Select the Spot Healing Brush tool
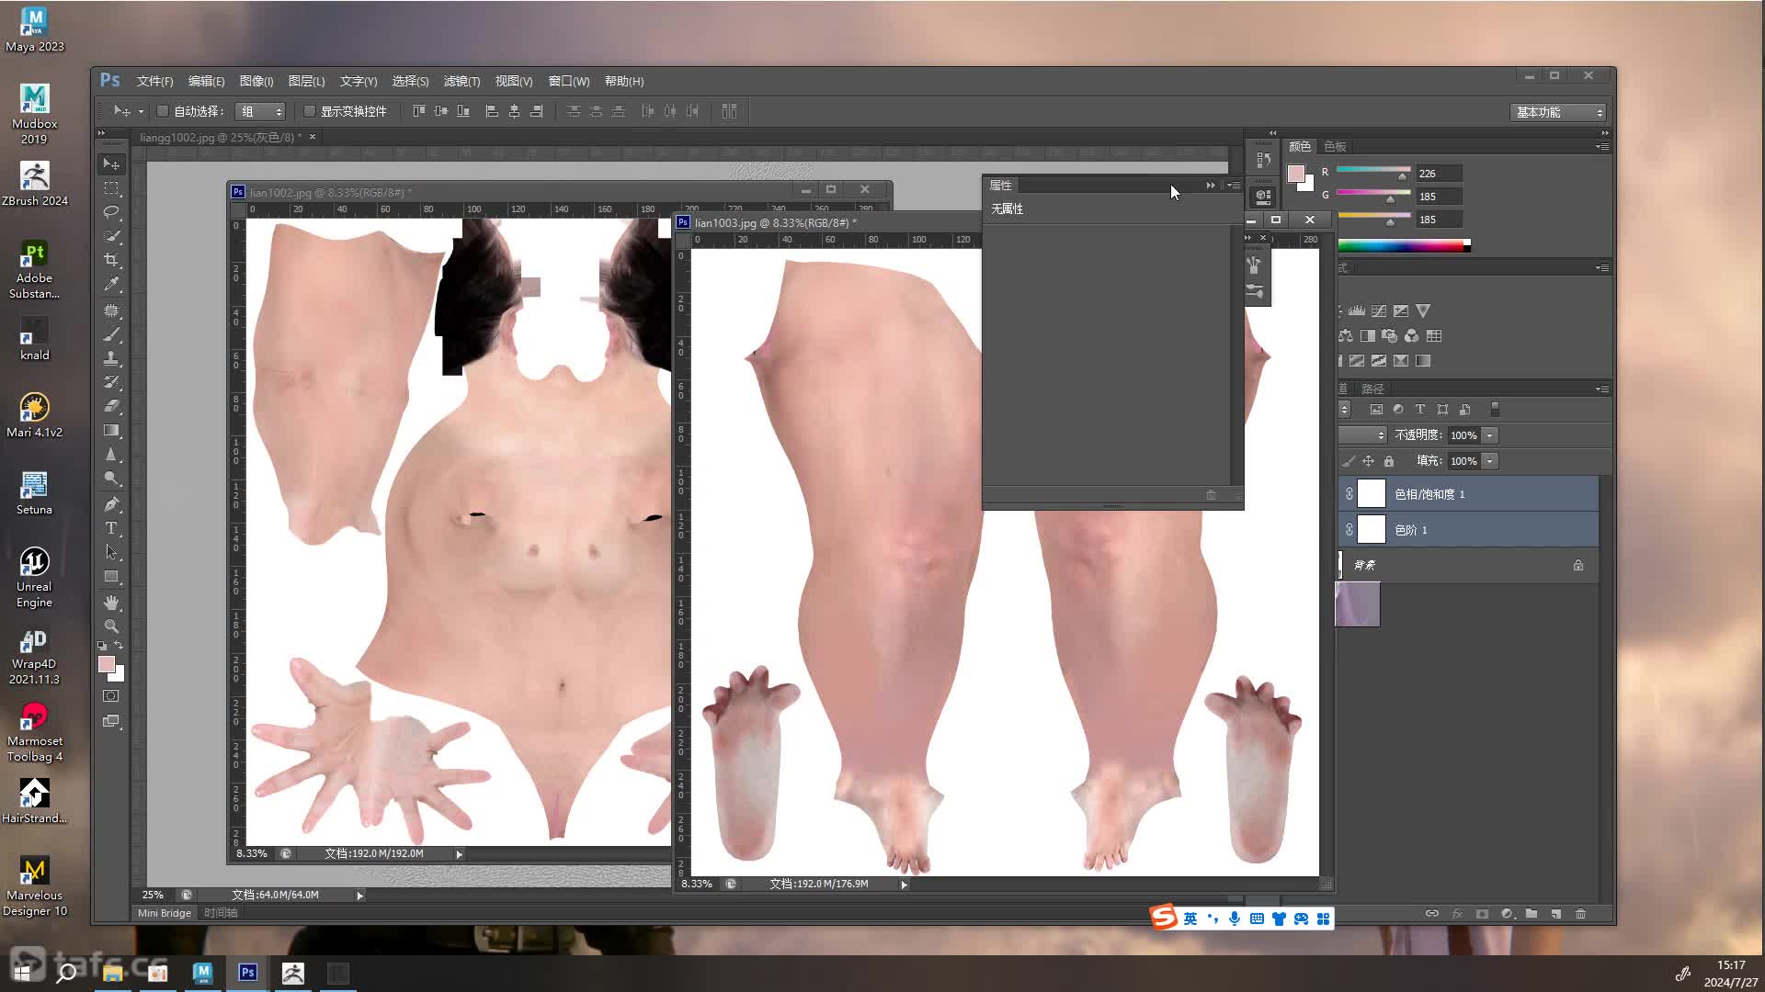The height and width of the screenshot is (992, 1765). coord(111,310)
